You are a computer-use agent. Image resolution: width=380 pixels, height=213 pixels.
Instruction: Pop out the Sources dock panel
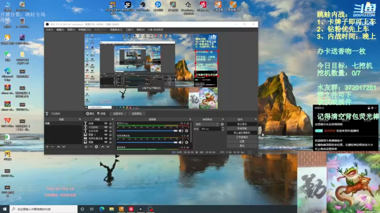[113, 119]
